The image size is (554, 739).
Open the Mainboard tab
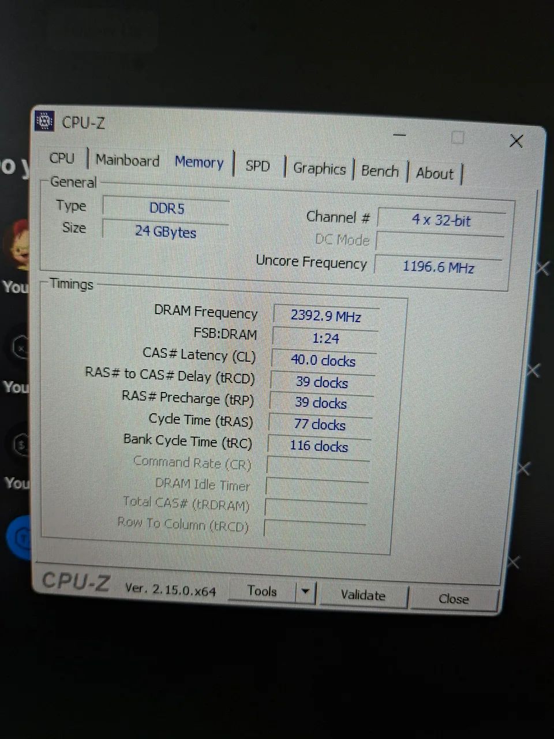point(128,161)
